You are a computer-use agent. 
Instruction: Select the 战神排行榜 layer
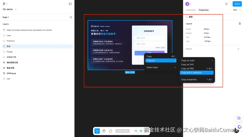pyautogui.click(x=11, y=57)
